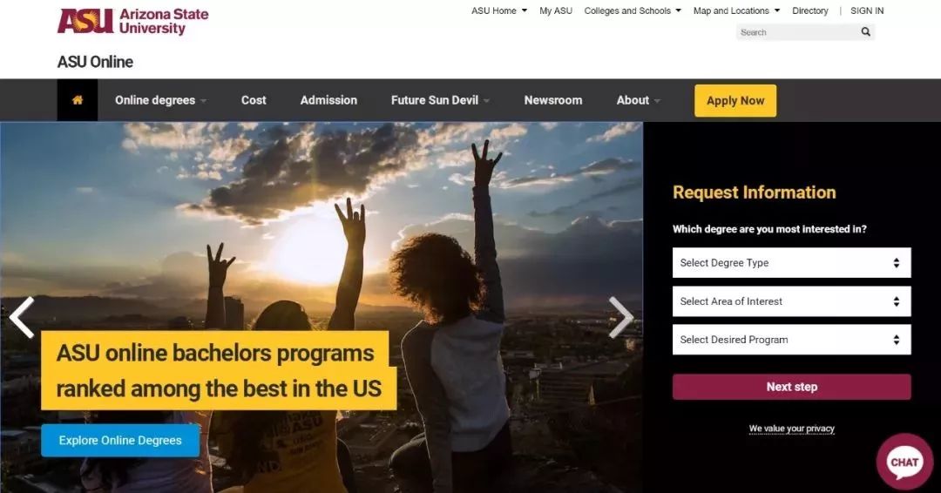The image size is (941, 493).
Task: Click the SIGN IN link
Action: [x=867, y=10]
